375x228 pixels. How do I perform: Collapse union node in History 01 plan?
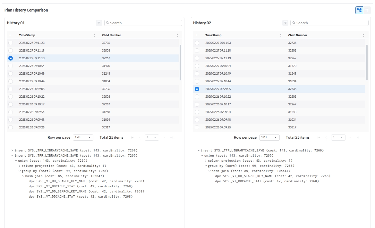16,161
